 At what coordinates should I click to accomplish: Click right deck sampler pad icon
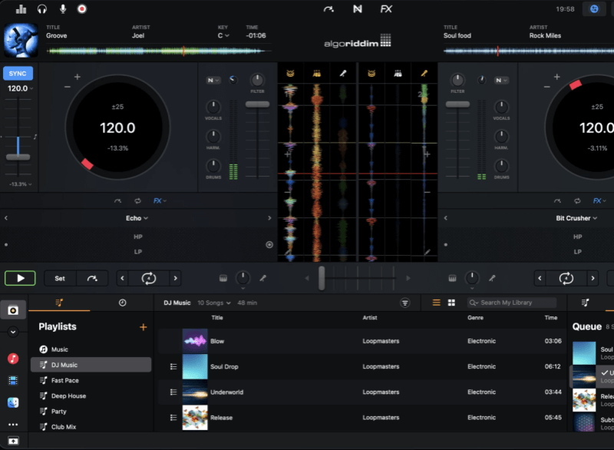452,279
